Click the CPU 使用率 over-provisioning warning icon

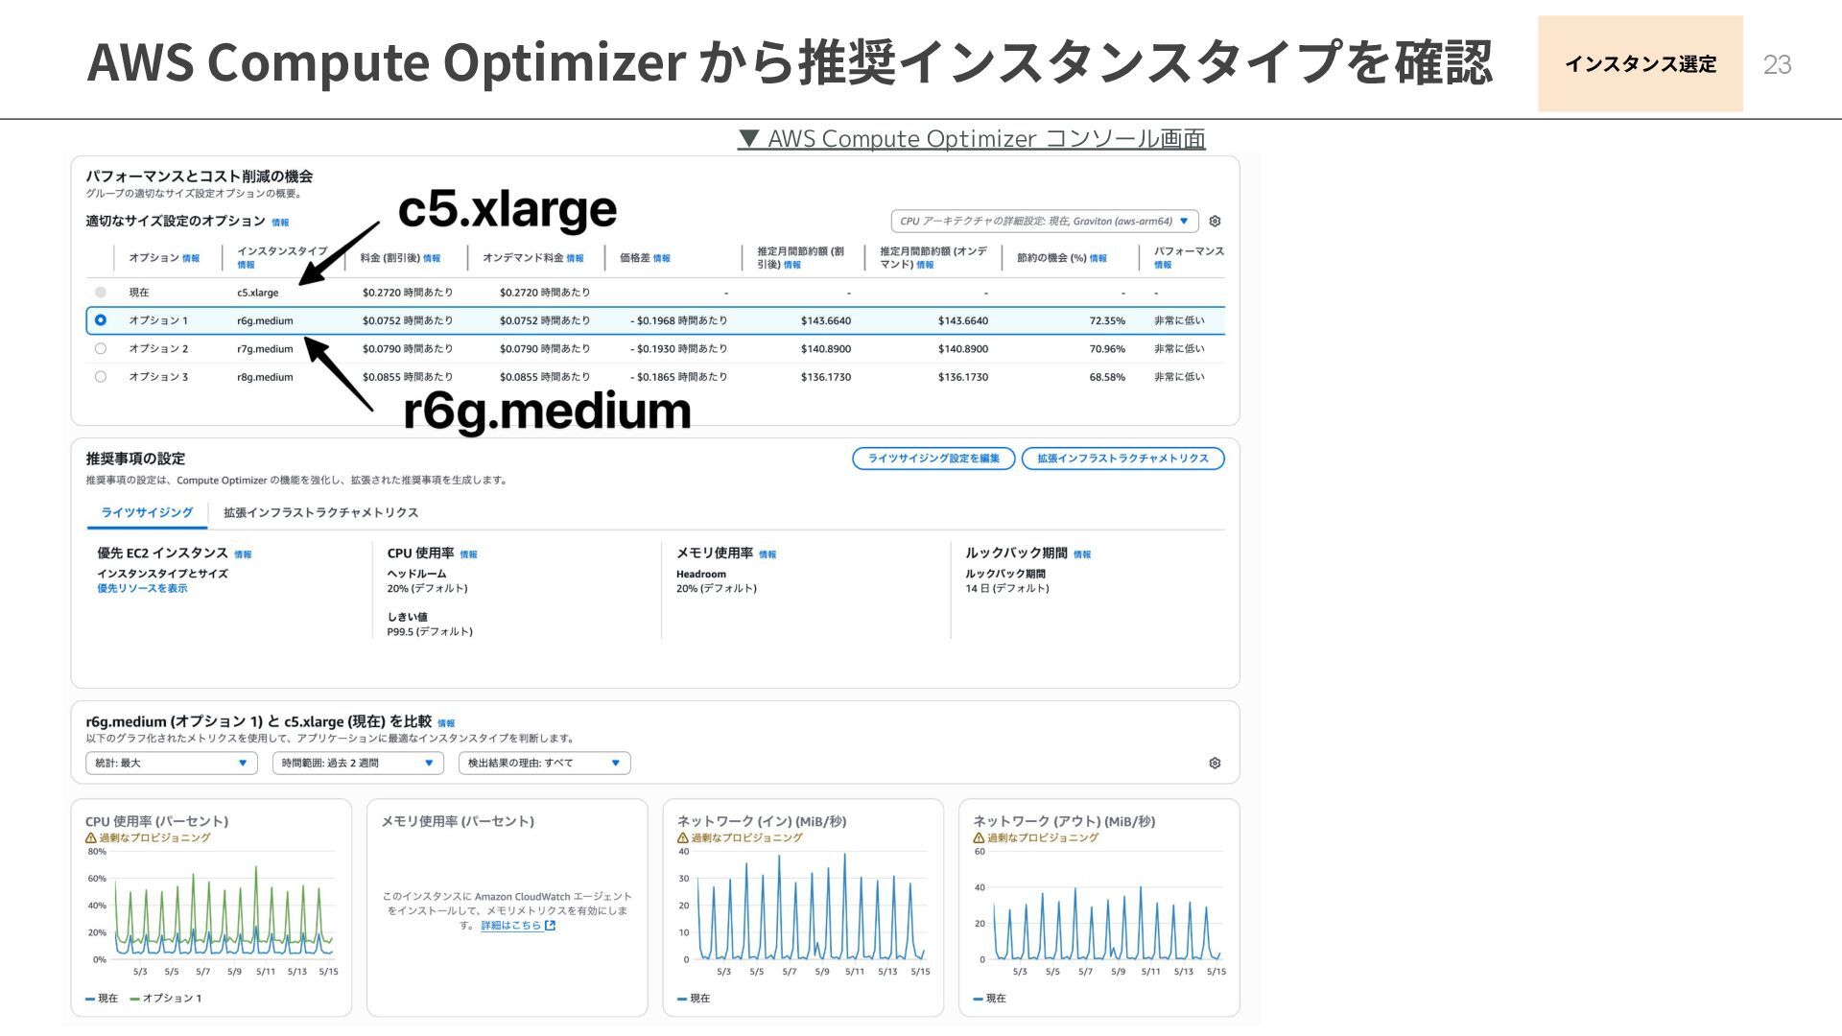(x=91, y=837)
